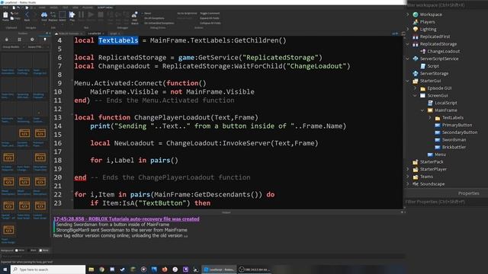Click the Soundscape icon
The width and height of the screenshot is (488, 274).
pos(416,184)
